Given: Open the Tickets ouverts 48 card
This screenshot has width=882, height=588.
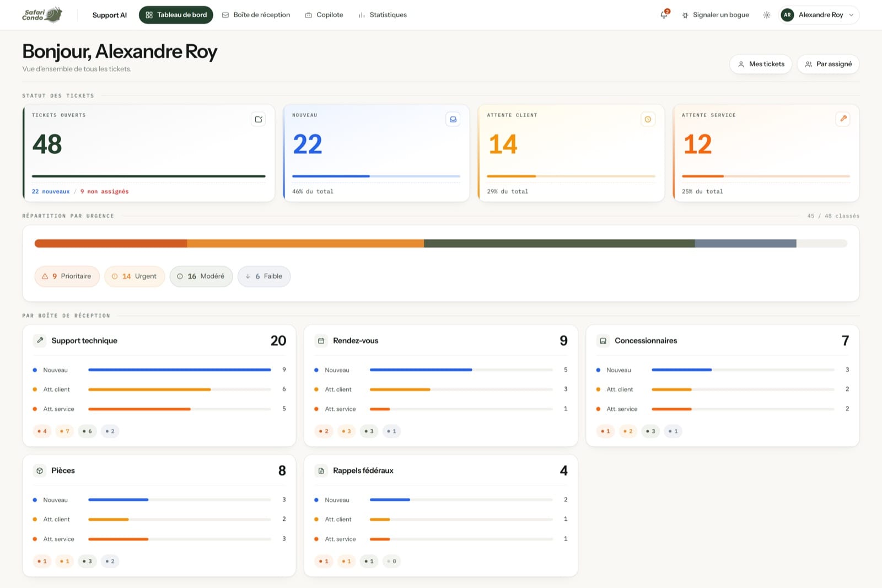Looking at the screenshot, I should coord(149,153).
